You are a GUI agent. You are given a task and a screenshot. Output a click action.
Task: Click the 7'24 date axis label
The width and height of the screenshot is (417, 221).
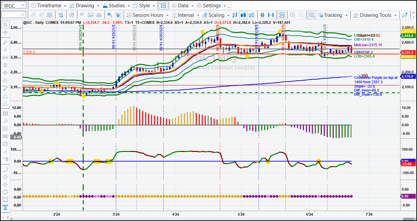(x=369, y=214)
